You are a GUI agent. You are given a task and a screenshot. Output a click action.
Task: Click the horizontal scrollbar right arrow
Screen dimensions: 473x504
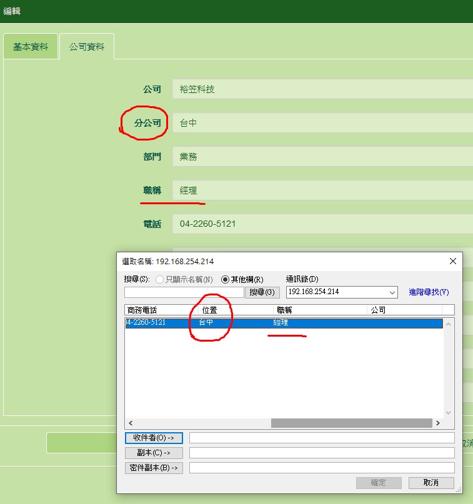(438, 423)
